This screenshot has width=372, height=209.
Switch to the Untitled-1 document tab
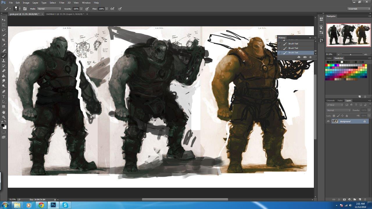[x=65, y=14]
